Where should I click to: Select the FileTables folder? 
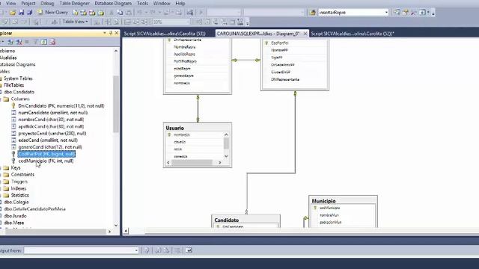pyautogui.click(x=14, y=85)
